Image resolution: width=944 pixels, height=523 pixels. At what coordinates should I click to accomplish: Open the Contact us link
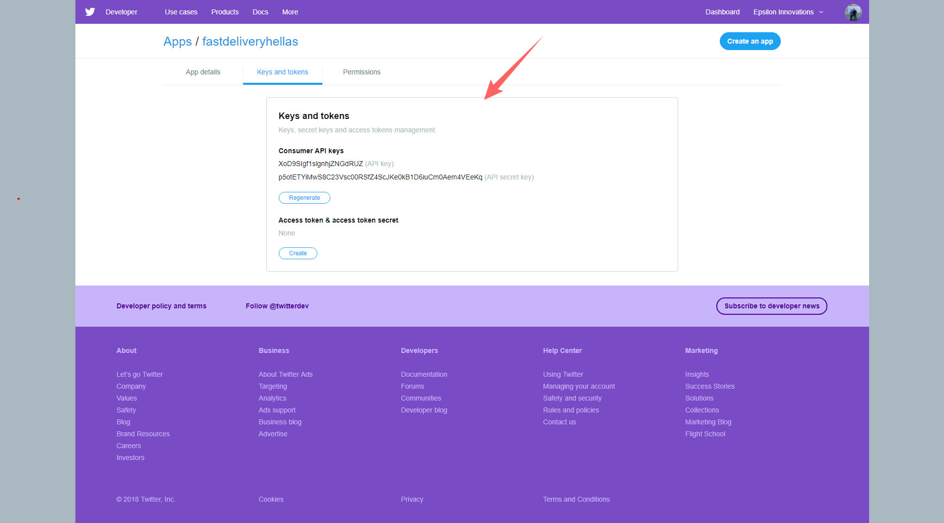[560, 422]
